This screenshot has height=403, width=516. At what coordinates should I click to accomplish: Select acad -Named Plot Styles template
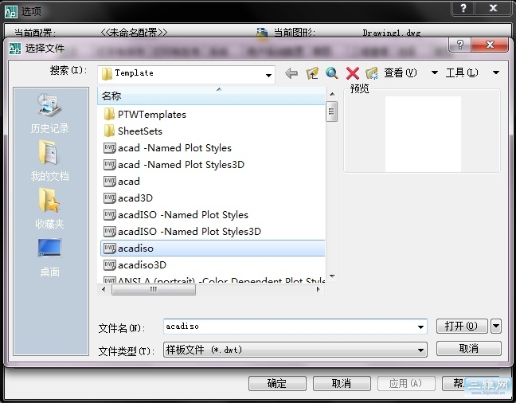(x=167, y=148)
